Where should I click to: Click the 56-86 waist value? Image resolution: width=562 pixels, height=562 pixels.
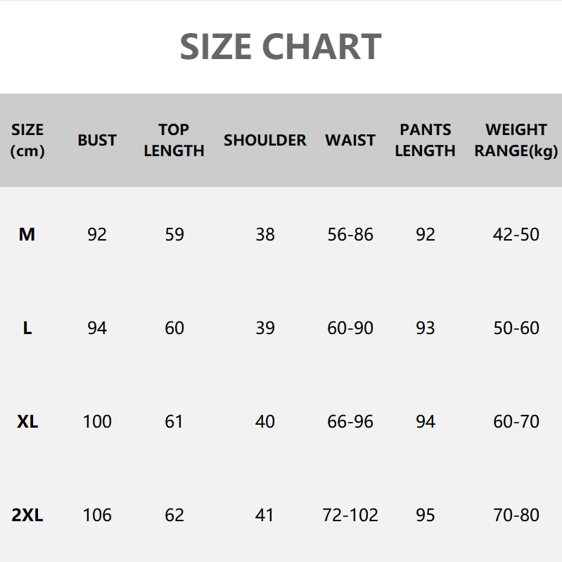point(350,234)
